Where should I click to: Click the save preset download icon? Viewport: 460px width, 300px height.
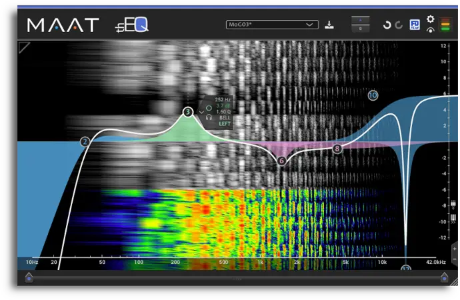329,25
